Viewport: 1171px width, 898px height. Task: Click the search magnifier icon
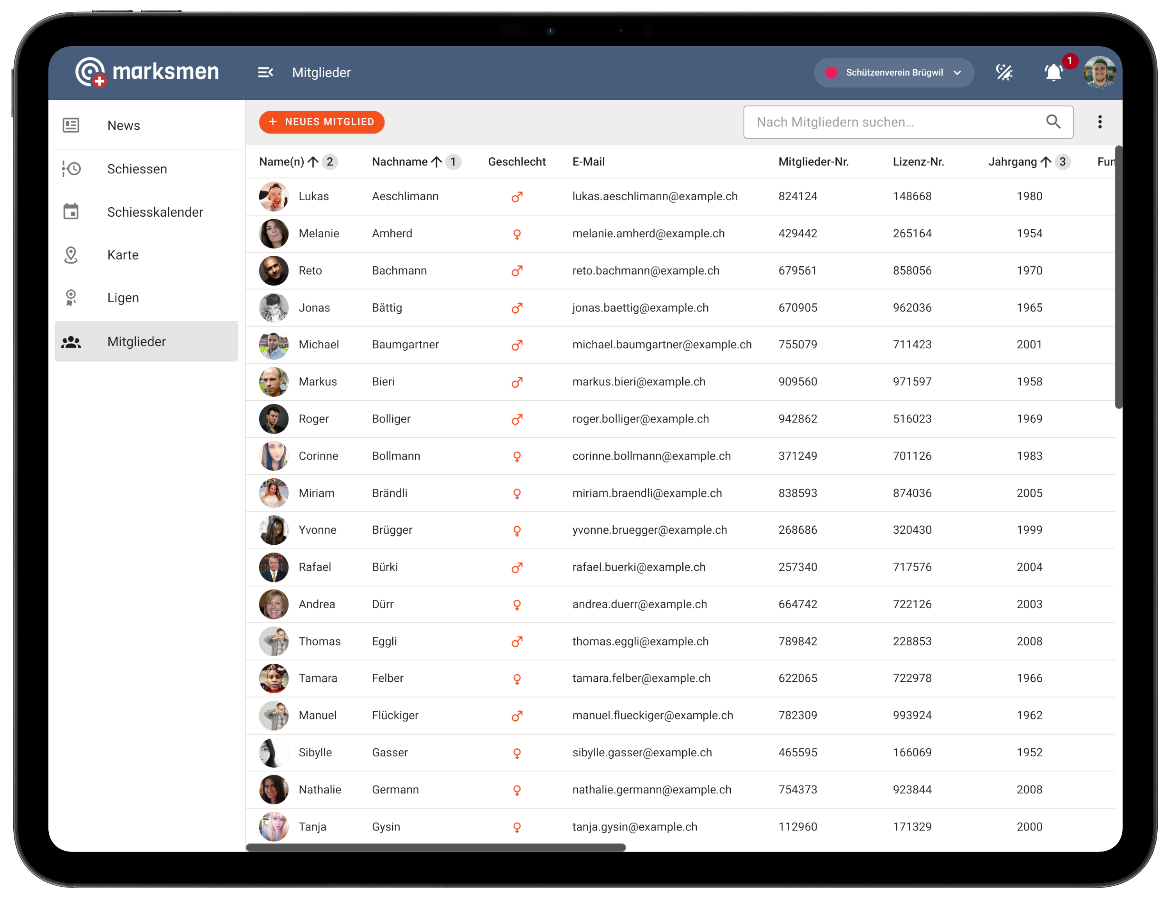pyautogui.click(x=1053, y=122)
